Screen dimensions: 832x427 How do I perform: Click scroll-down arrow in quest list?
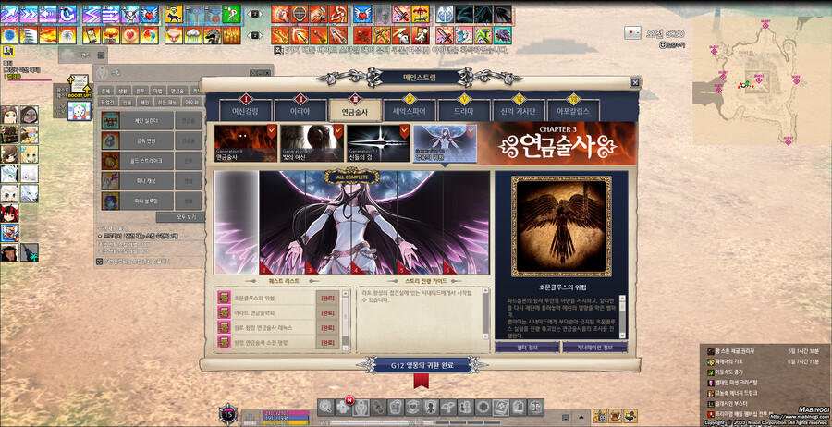(x=346, y=348)
